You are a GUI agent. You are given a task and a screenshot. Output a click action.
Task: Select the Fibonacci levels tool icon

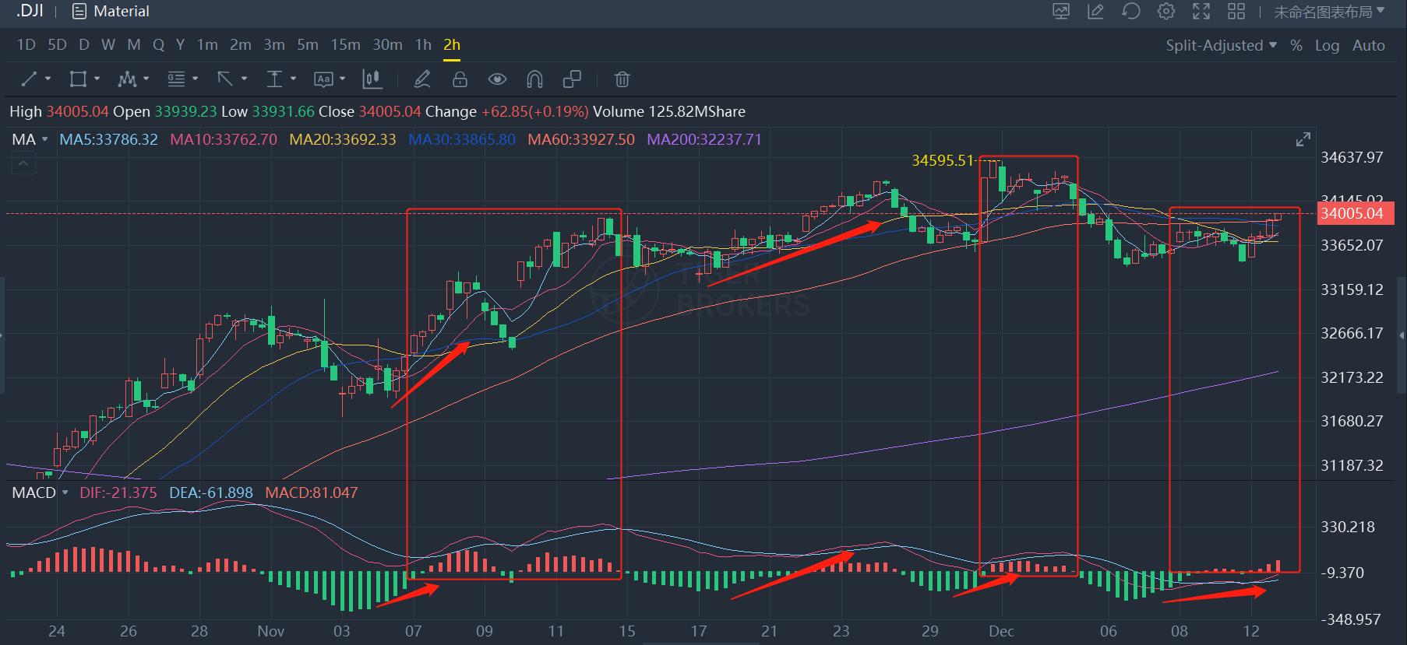click(x=176, y=79)
